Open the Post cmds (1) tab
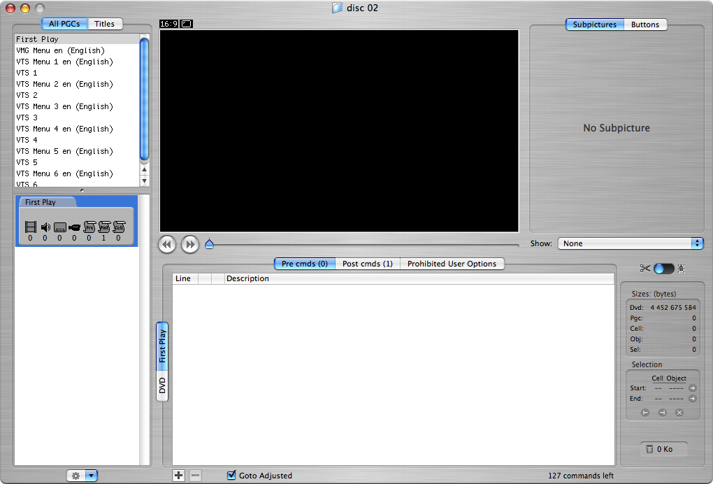This screenshot has height=484, width=713. (x=368, y=264)
